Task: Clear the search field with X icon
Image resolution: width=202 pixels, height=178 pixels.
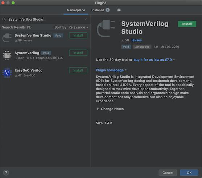Action: click(86, 19)
